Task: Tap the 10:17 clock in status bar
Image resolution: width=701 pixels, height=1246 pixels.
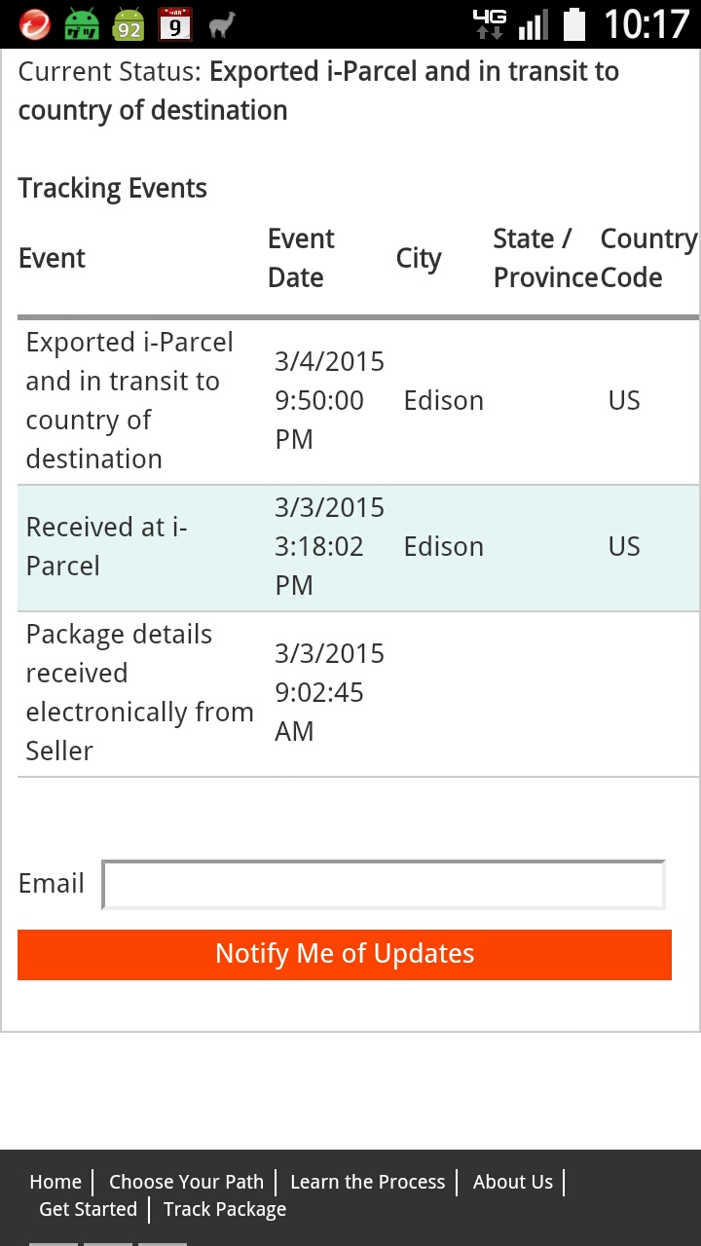Action: tap(646, 24)
